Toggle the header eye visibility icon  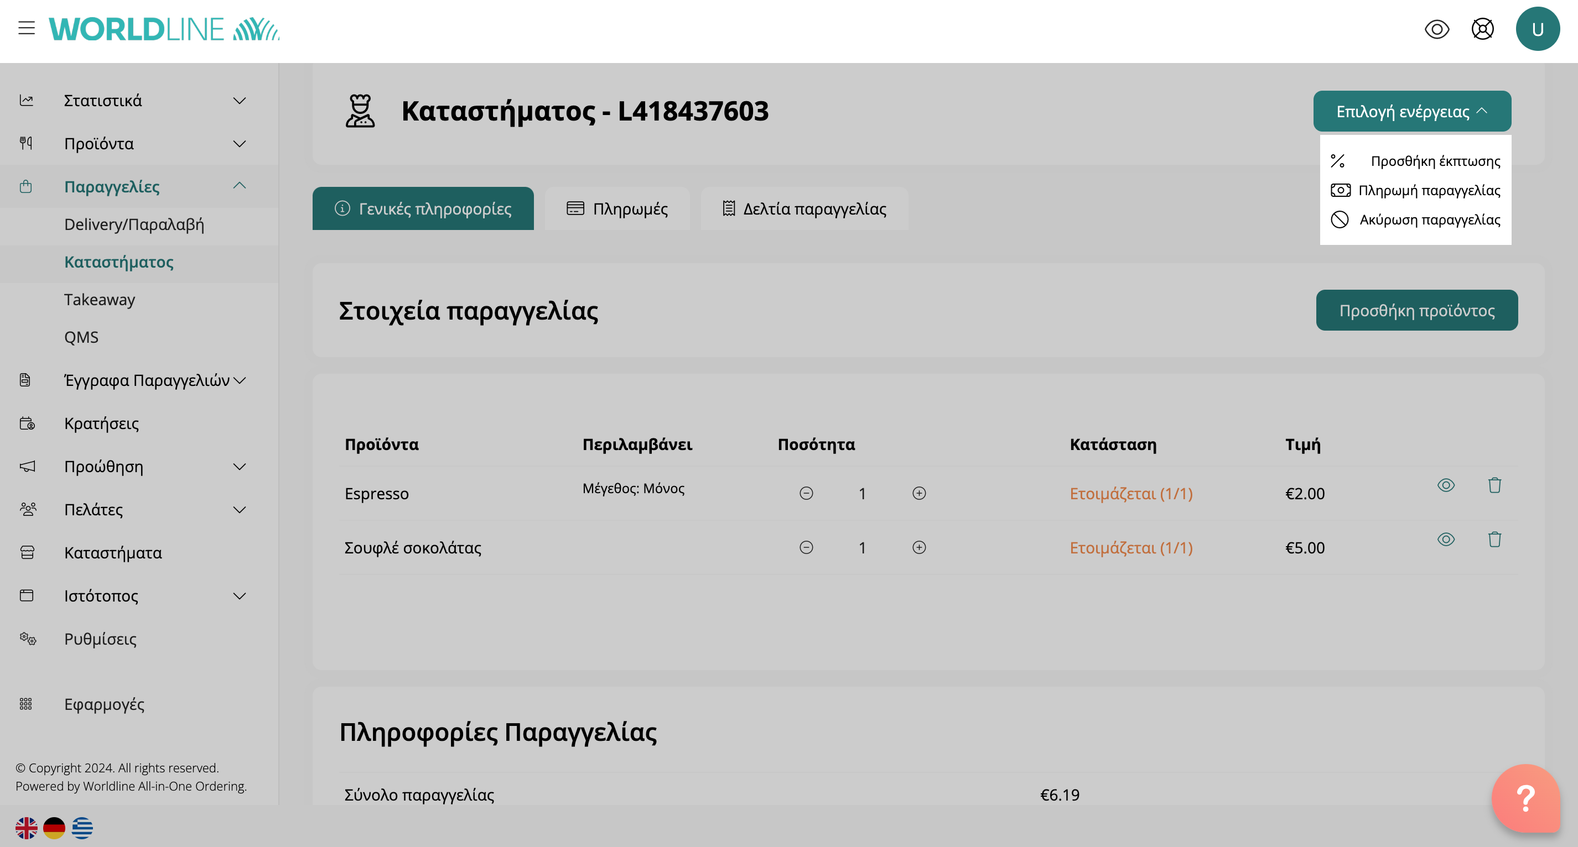pyautogui.click(x=1436, y=29)
